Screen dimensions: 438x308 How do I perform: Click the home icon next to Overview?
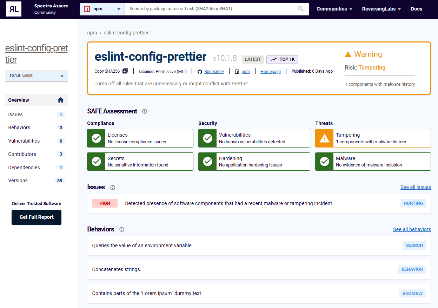coord(60,100)
